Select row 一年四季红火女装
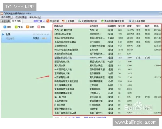The height and width of the screenshot is (129, 162). click(107, 69)
